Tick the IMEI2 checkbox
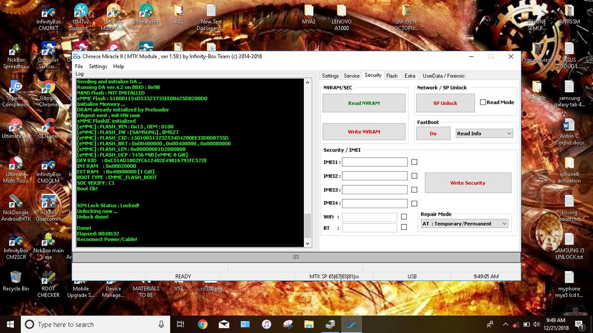593x333 pixels. 414,176
